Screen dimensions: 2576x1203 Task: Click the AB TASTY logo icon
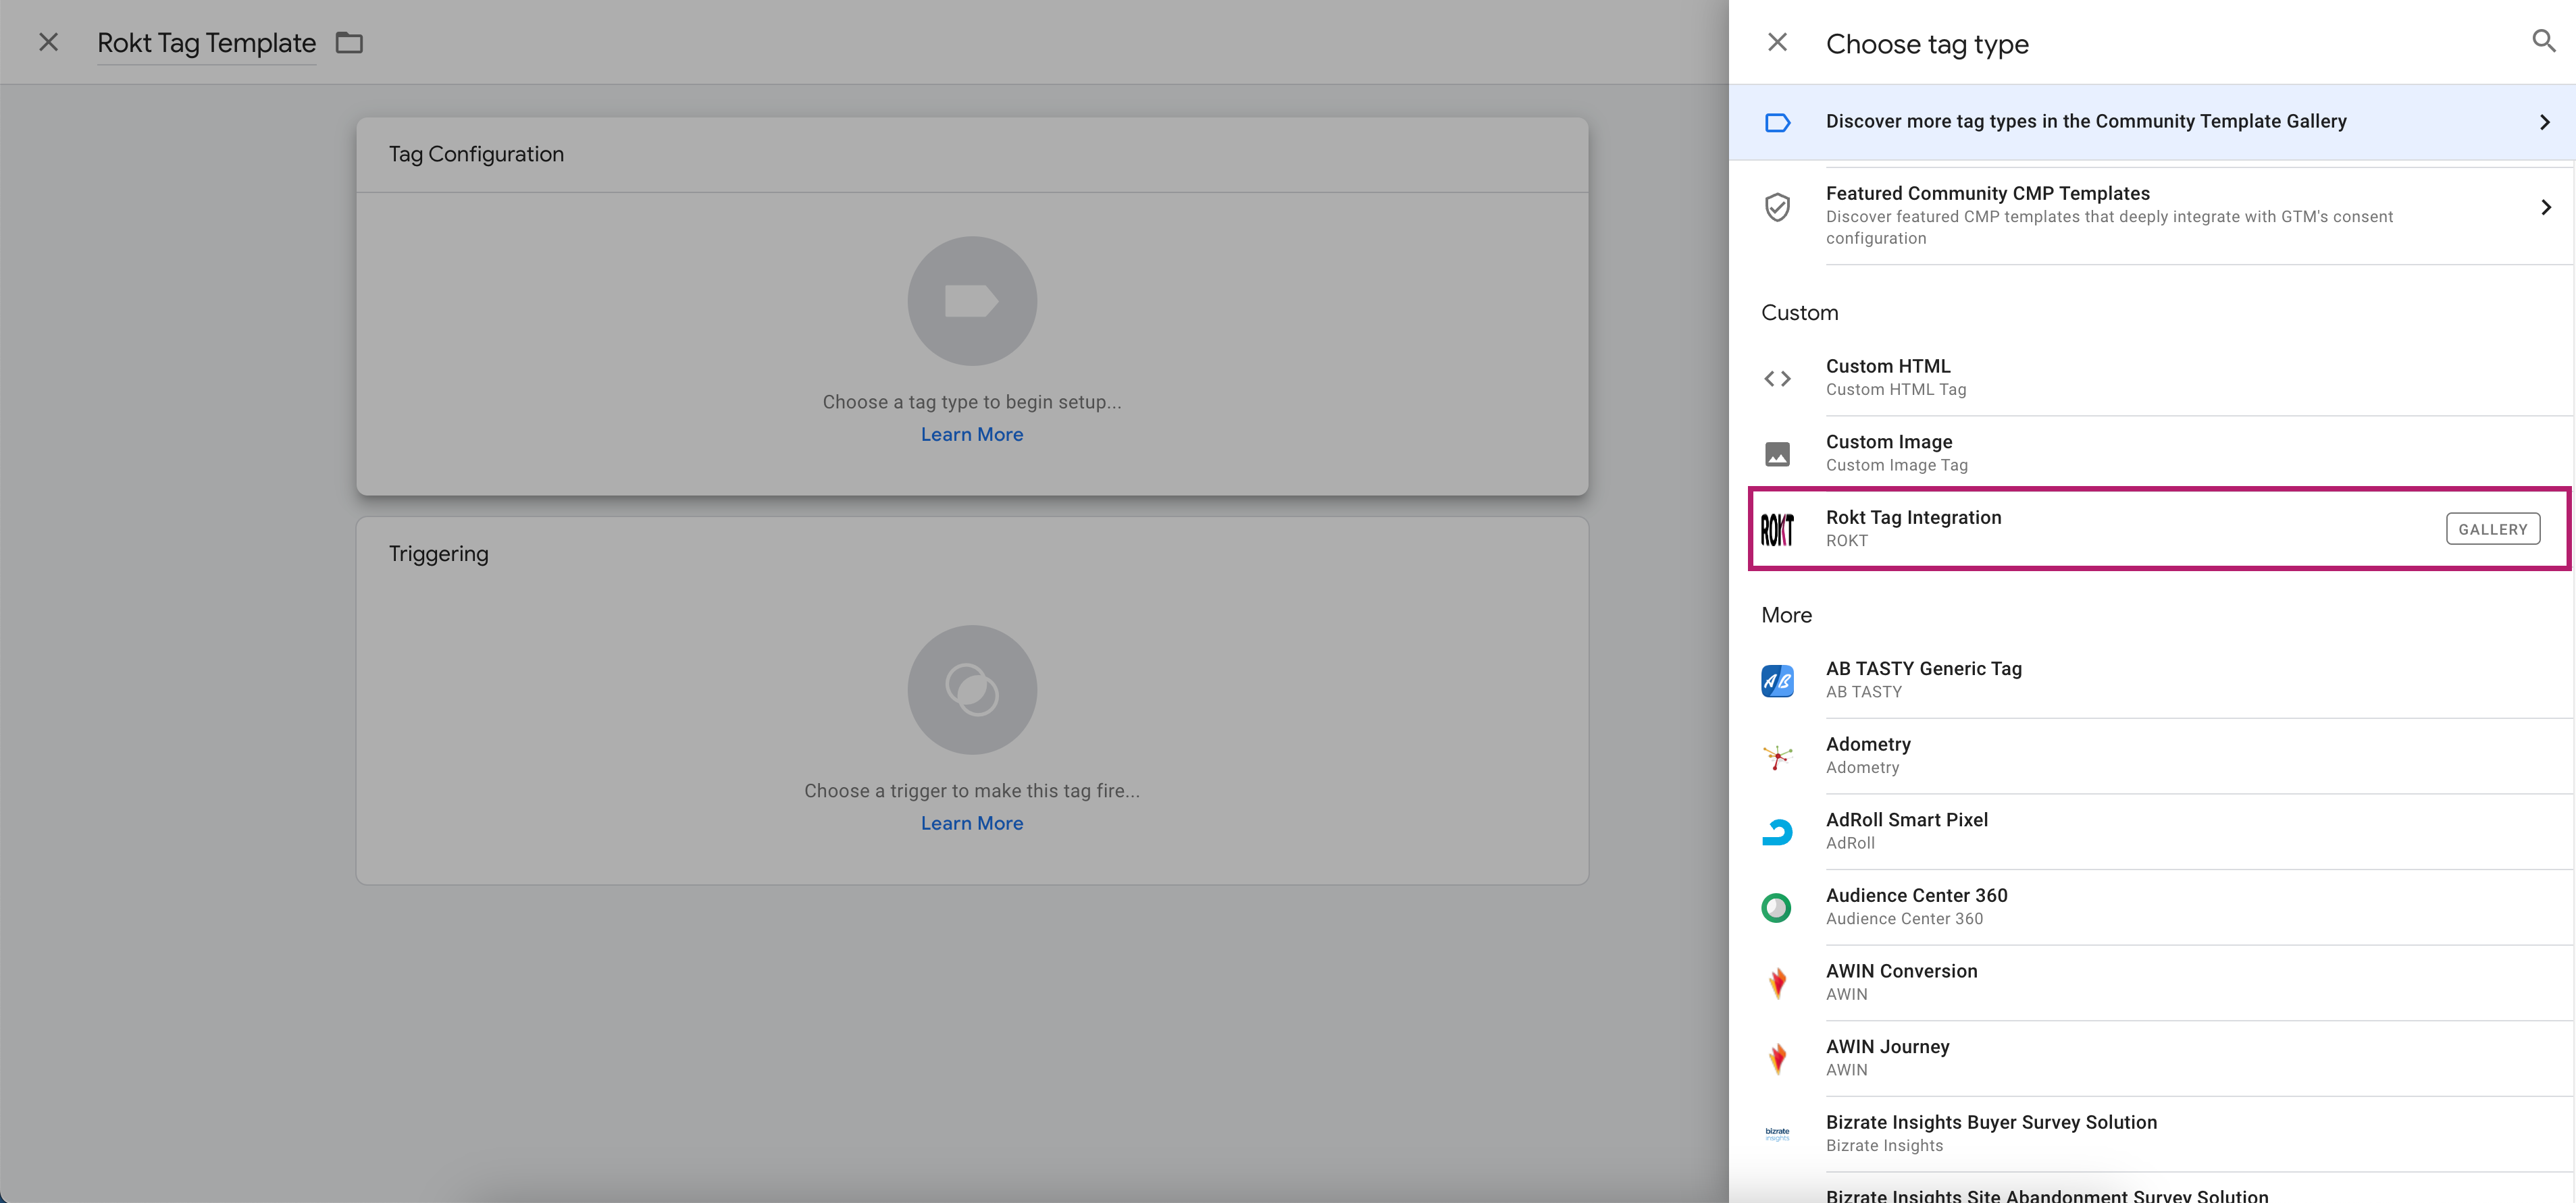(1777, 680)
